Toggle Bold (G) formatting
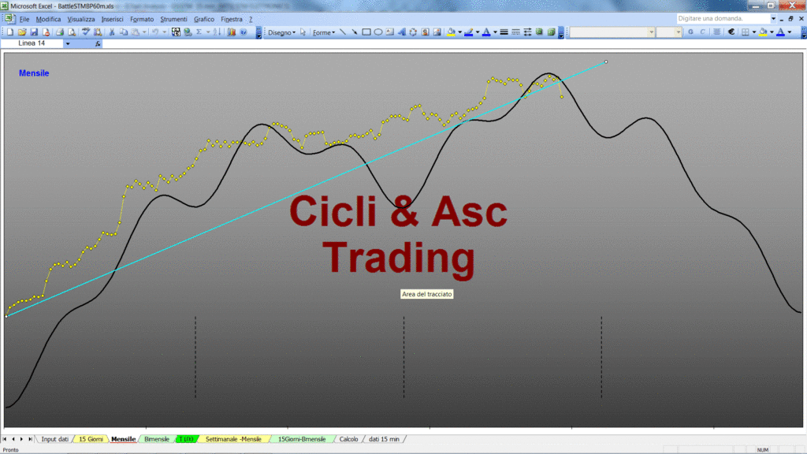 click(690, 32)
